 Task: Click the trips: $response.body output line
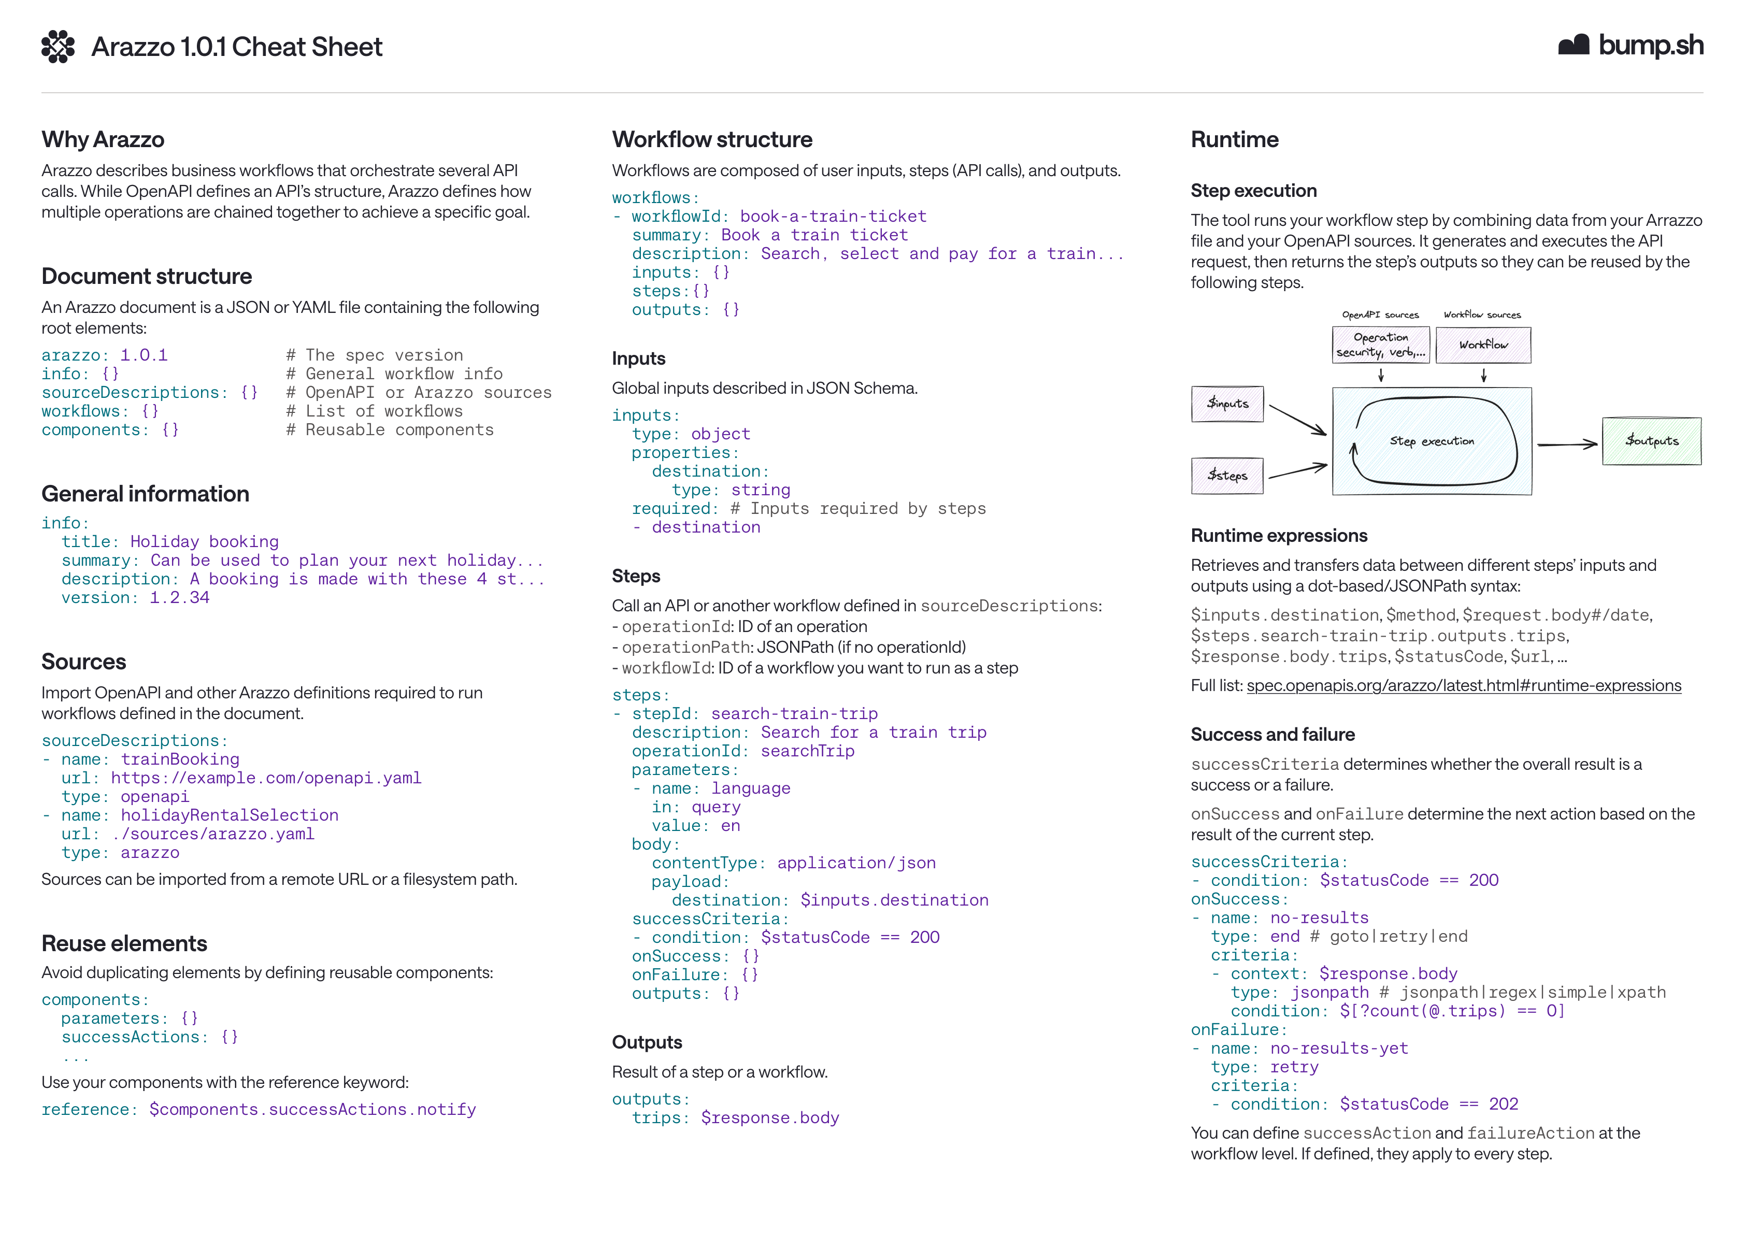pyautogui.click(x=736, y=1116)
